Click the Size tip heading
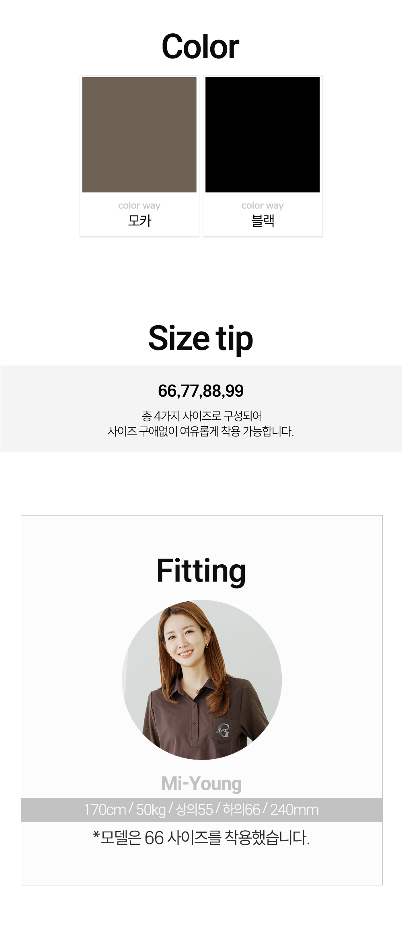The height and width of the screenshot is (932, 402). tap(201, 338)
